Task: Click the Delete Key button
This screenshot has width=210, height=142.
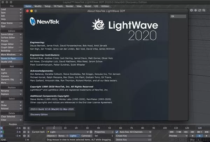Action: tap(133, 140)
